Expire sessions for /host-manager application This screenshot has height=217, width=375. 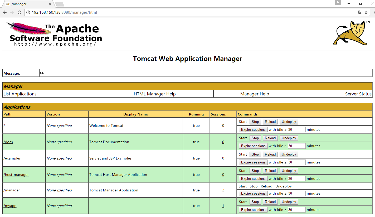click(253, 179)
